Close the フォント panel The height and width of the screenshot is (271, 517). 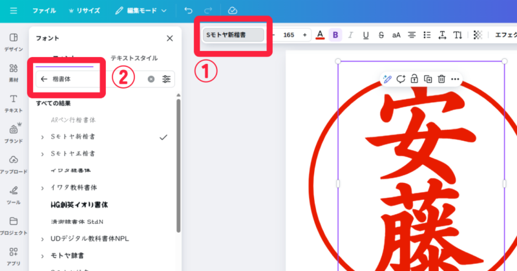click(170, 38)
